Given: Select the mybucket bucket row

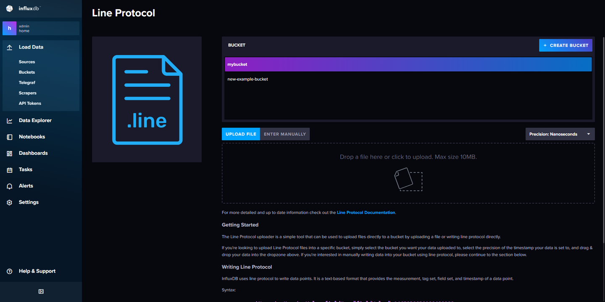Looking at the screenshot, I should click(408, 65).
